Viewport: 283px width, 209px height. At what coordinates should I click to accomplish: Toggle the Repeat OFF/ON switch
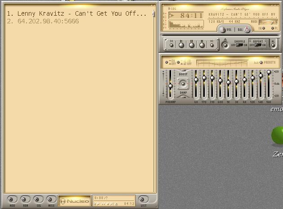[258, 45]
